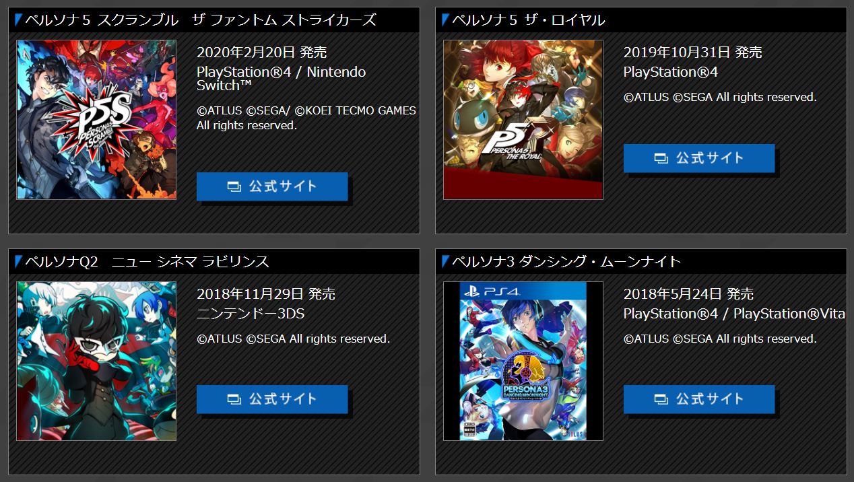The image size is (854, 482).
Task: Click window icon in Persona 5 Scramble button
Action: tap(234, 187)
